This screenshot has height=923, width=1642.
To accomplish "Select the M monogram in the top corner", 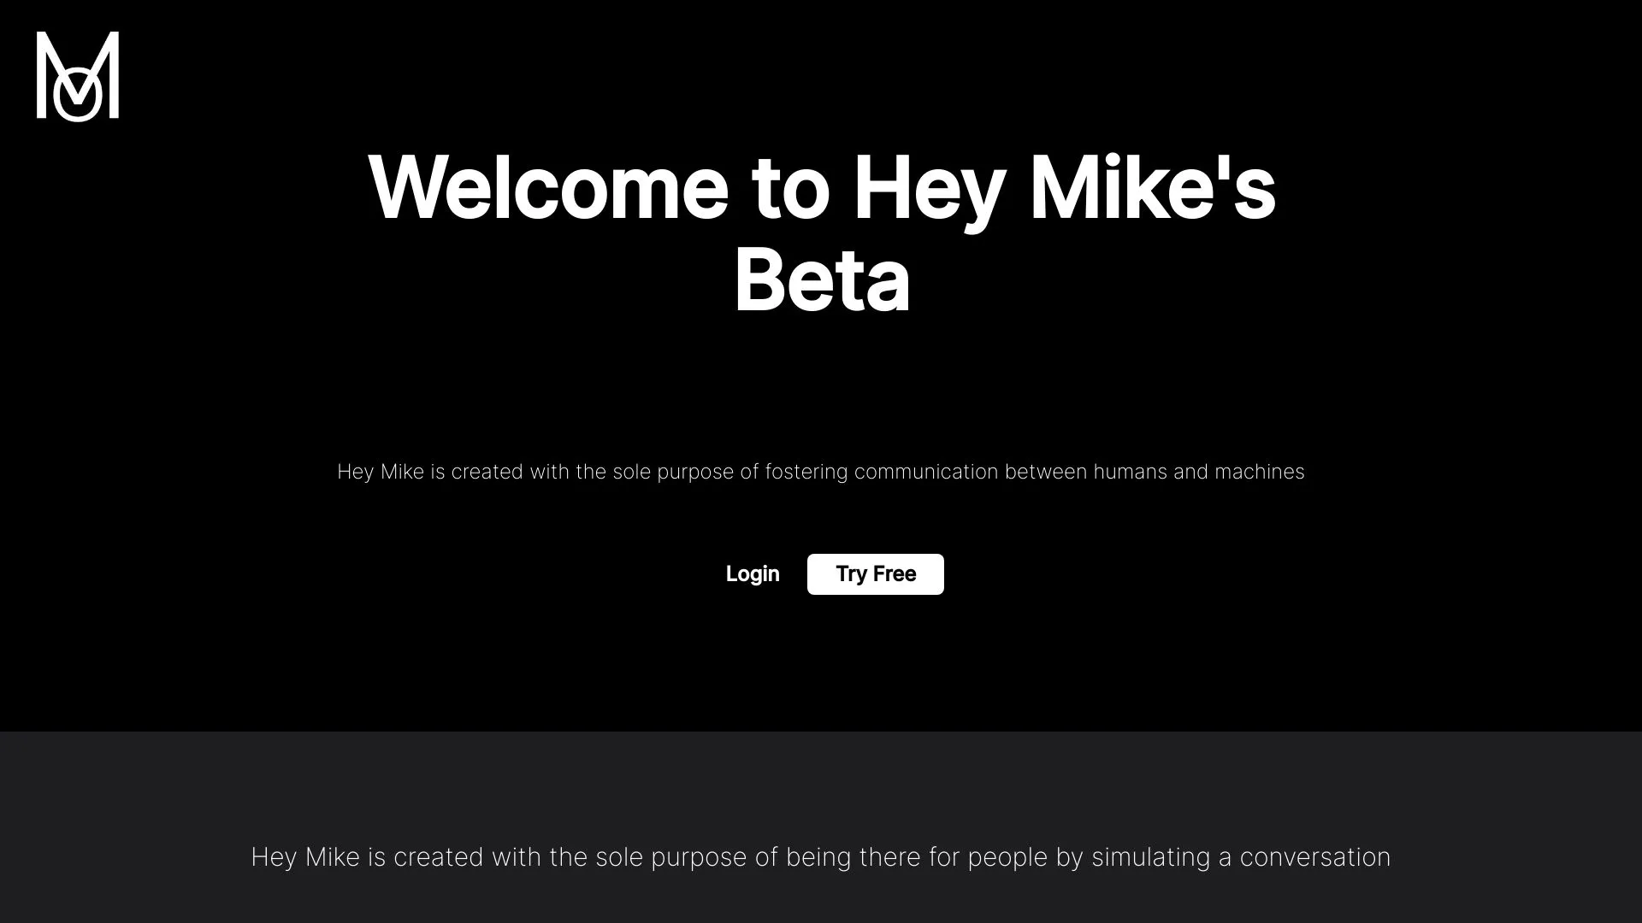I will (x=77, y=77).
